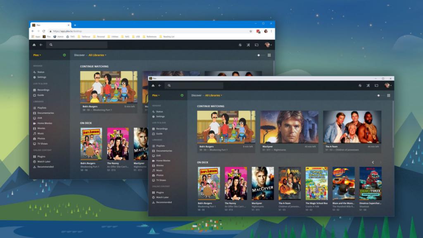Click inside the Plex search field
423x238 pixels.
pyautogui.click(x=194, y=86)
